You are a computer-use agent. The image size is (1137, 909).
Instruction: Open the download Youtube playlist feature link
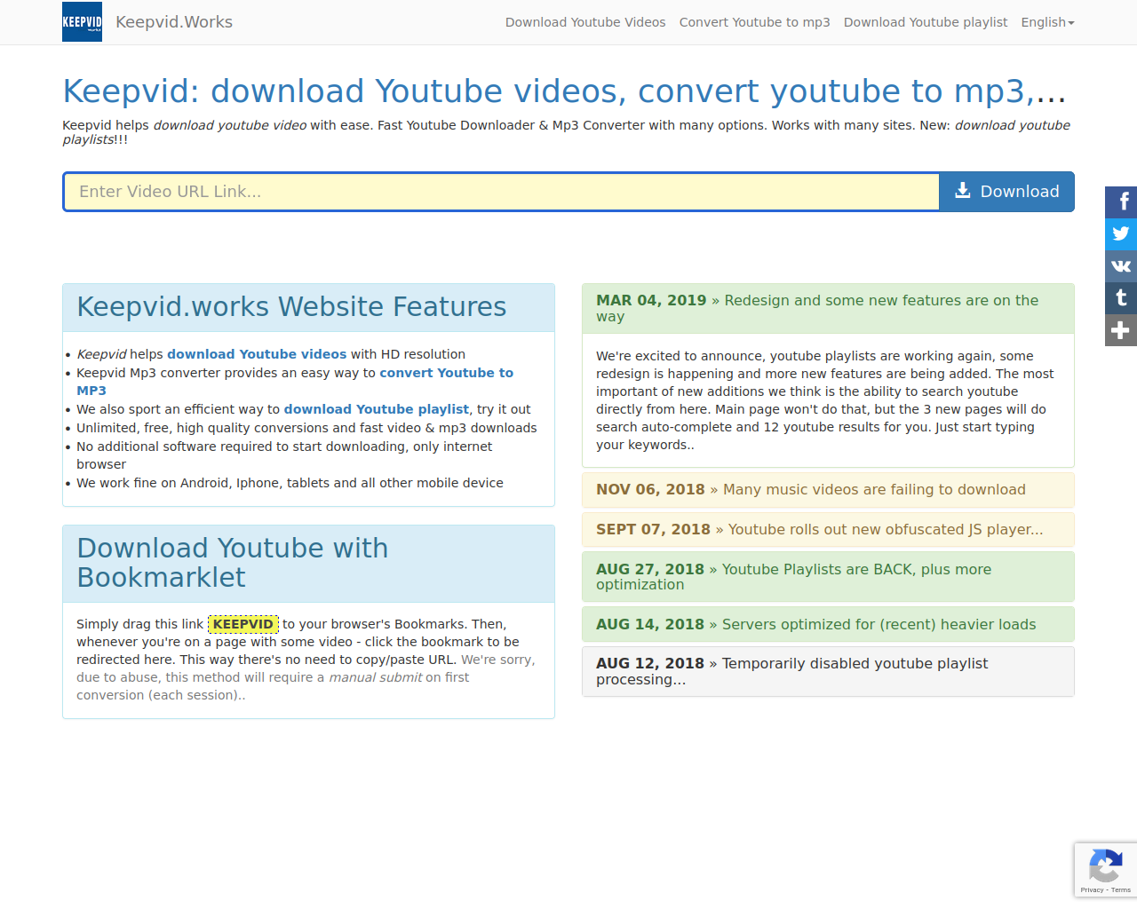click(377, 409)
